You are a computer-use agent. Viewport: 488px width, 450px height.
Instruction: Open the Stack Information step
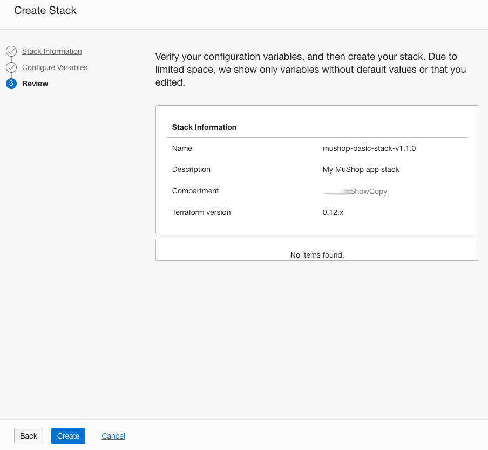click(x=51, y=51)
